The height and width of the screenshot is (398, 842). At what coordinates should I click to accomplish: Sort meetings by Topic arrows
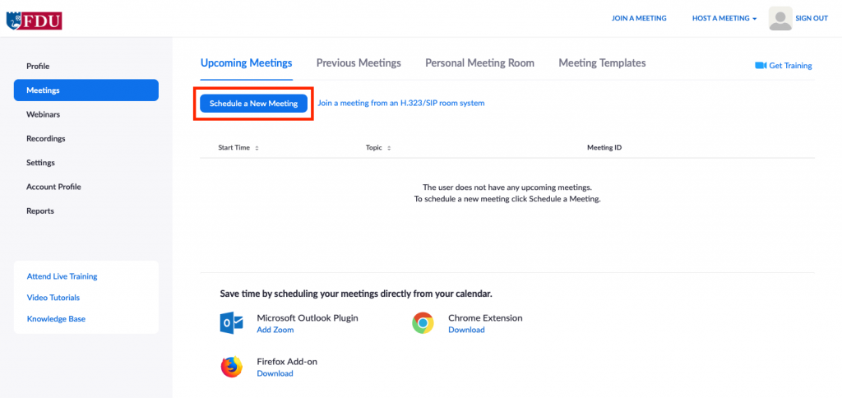coord(389,148)
